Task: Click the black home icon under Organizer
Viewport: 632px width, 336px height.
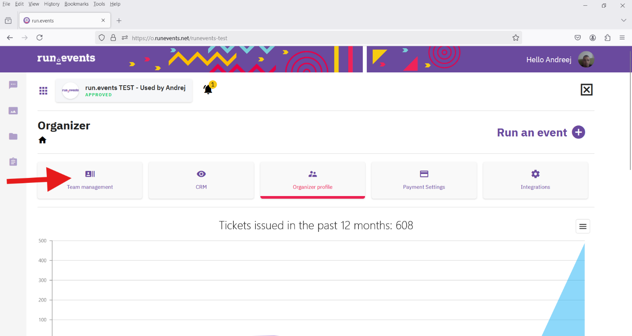Action: click(42, 140)
